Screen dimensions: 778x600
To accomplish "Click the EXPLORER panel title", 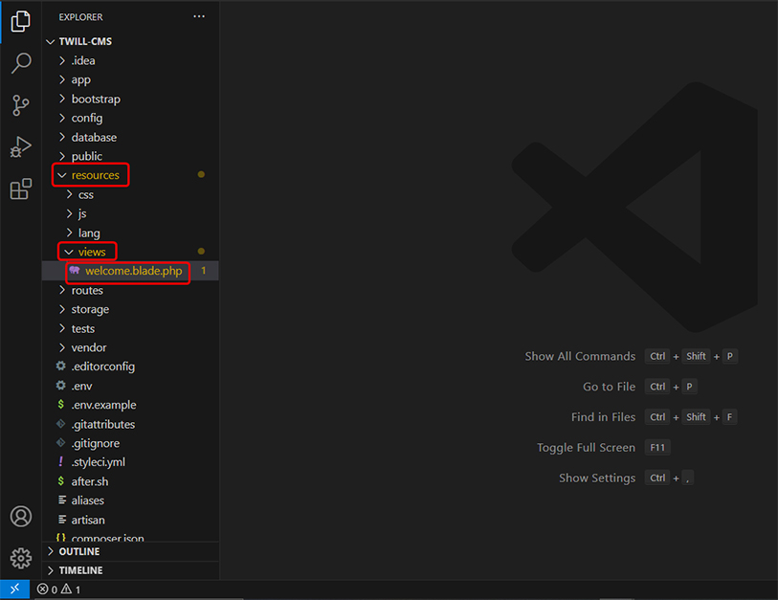I will pos(81,17).
